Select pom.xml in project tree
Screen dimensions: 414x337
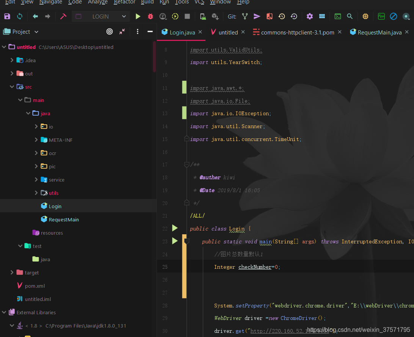coord(34,286)
